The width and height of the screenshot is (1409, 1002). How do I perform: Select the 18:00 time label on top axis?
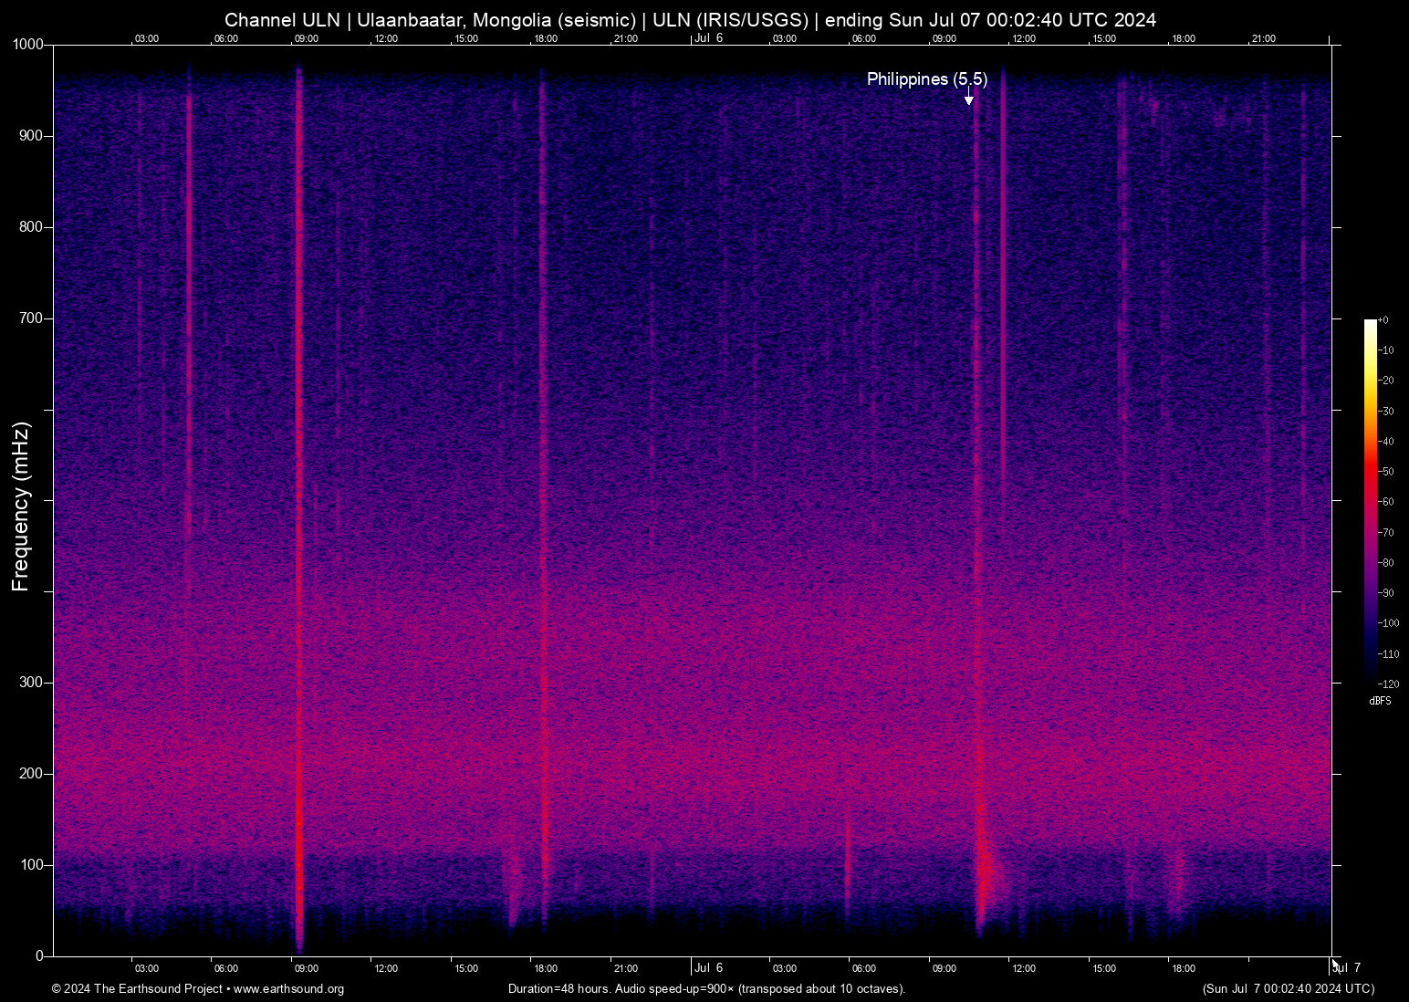(546, 38)
